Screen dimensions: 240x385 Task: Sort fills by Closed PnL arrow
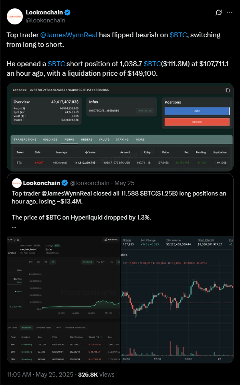[x=101, y=337]
